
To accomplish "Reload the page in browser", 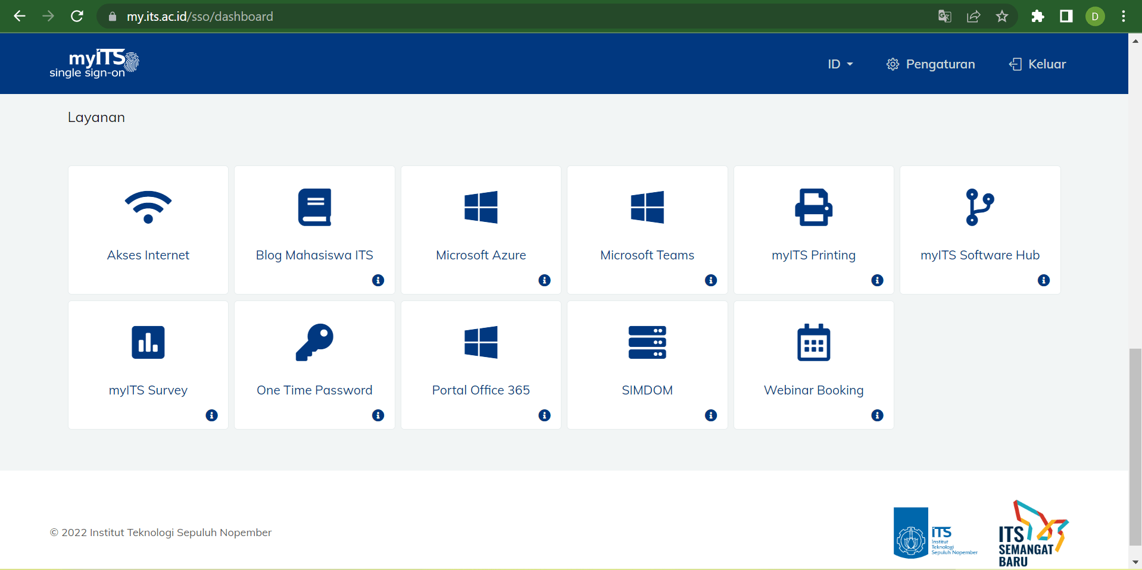I will coord(77,16).
